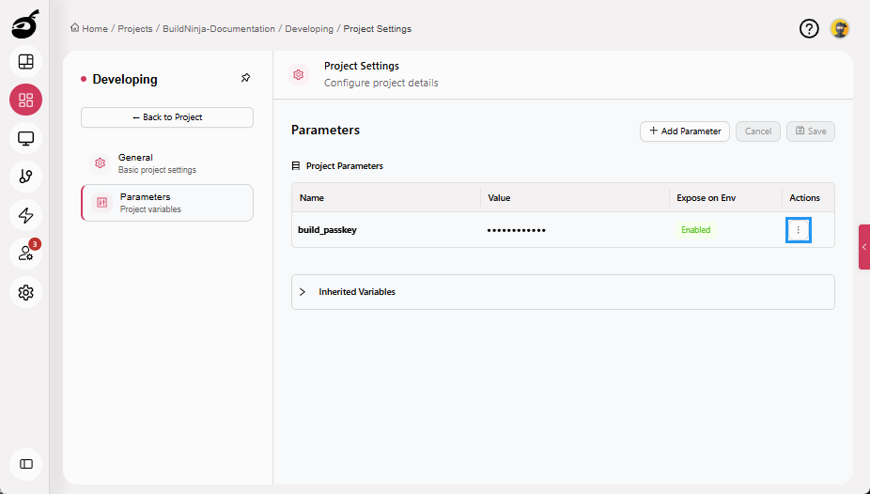The height and width of the screenshot is (494, 870).
Task: Click the Save button
Action: [811, 131]
